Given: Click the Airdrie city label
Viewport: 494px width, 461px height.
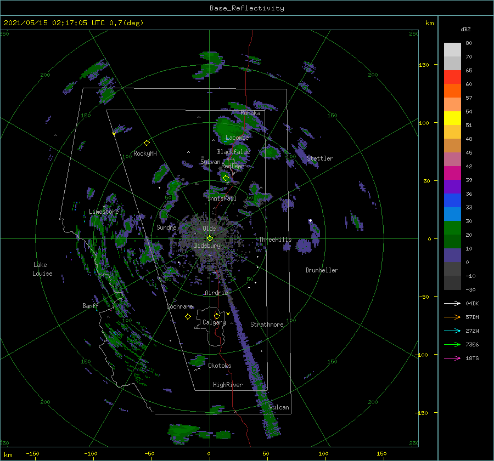Looking at the screenshot, I should tap(216, 293).
